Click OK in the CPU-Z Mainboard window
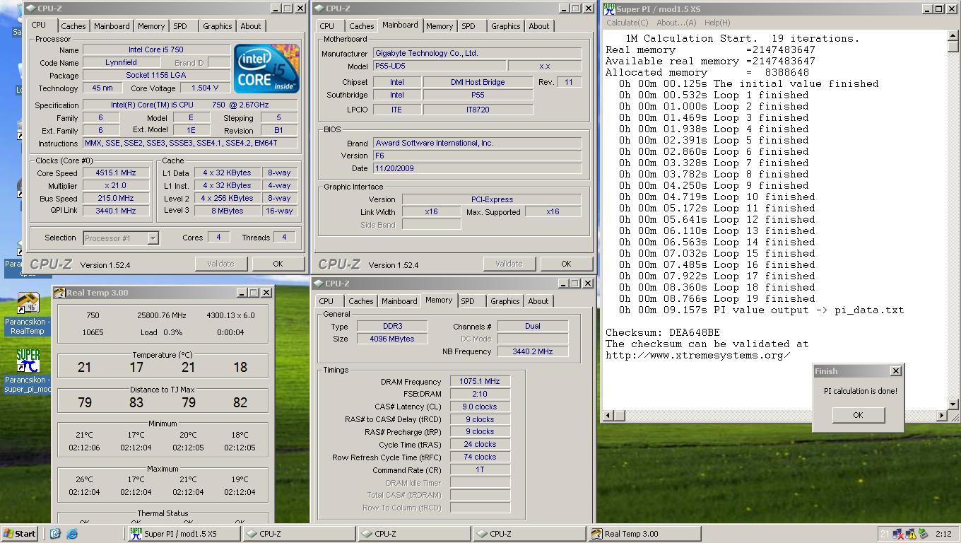 coord(566,264)
